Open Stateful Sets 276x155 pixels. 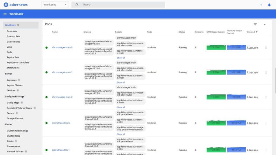click(13, 68)
